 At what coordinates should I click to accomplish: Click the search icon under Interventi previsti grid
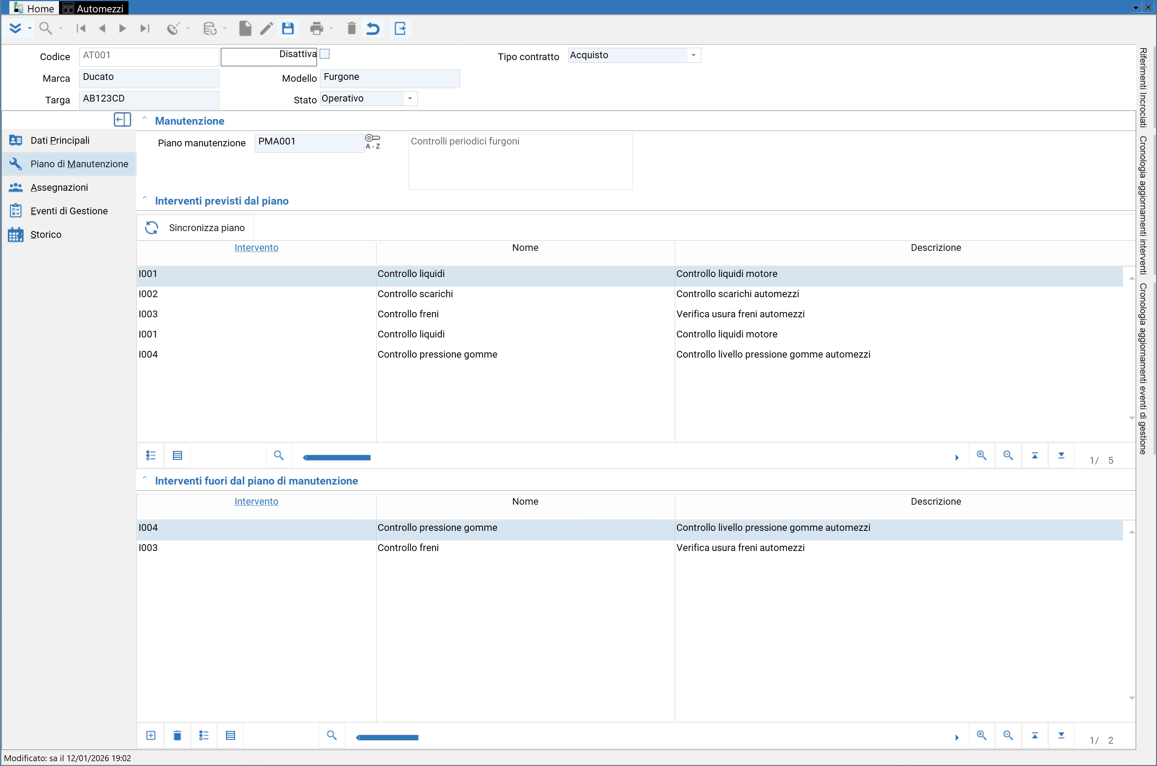[x=279, y=455]
